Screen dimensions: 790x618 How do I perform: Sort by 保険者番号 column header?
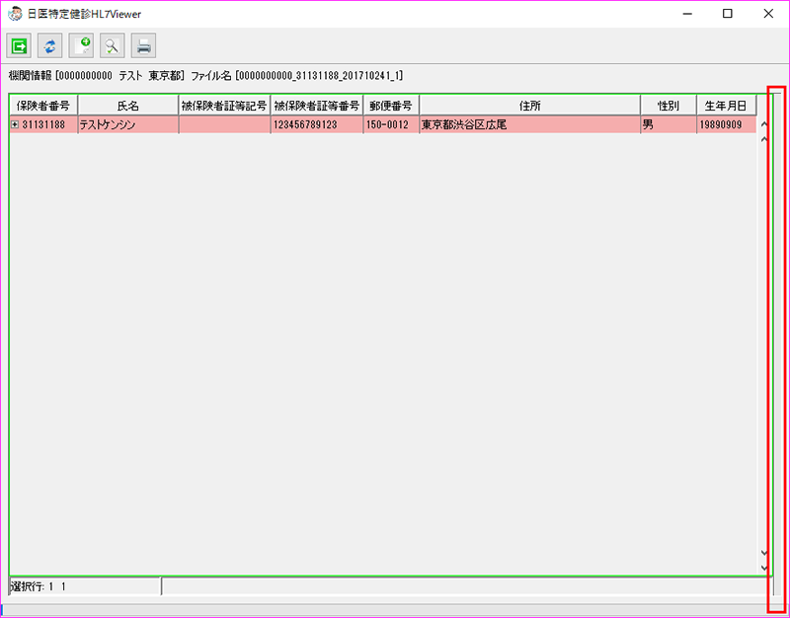coord(43,106)
